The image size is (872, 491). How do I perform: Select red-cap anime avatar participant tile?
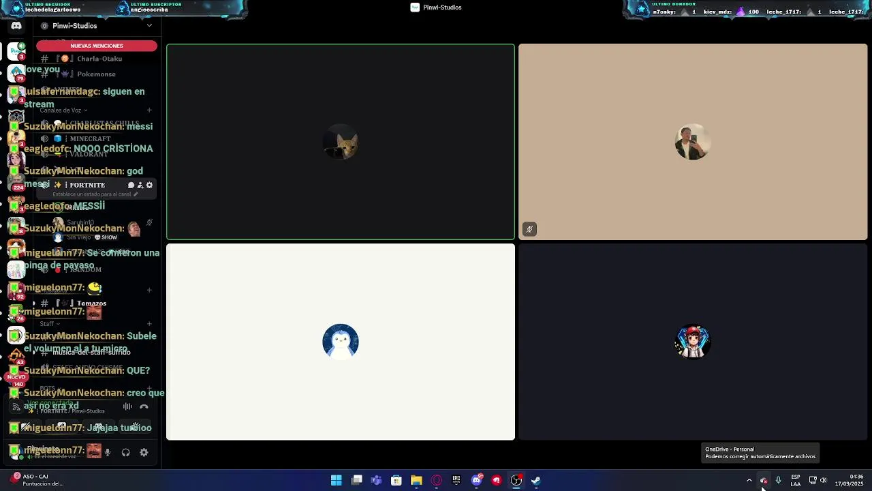[693, 342]
